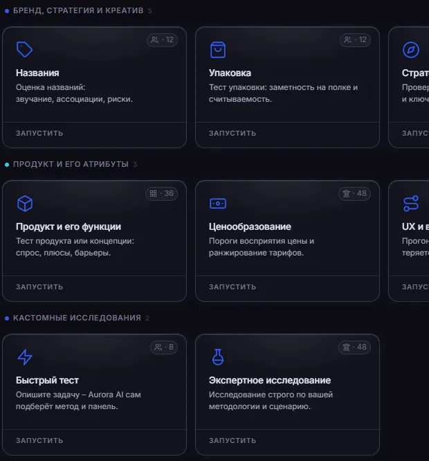Click the shopping bag icon on Упаковка card
Screen dimensions: 429x461
(218, 50)
